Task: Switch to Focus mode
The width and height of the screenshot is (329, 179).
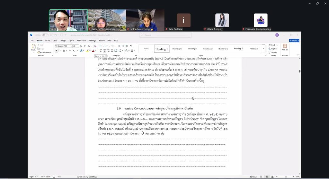Action: pyautogui.click(x=253, y=177)
